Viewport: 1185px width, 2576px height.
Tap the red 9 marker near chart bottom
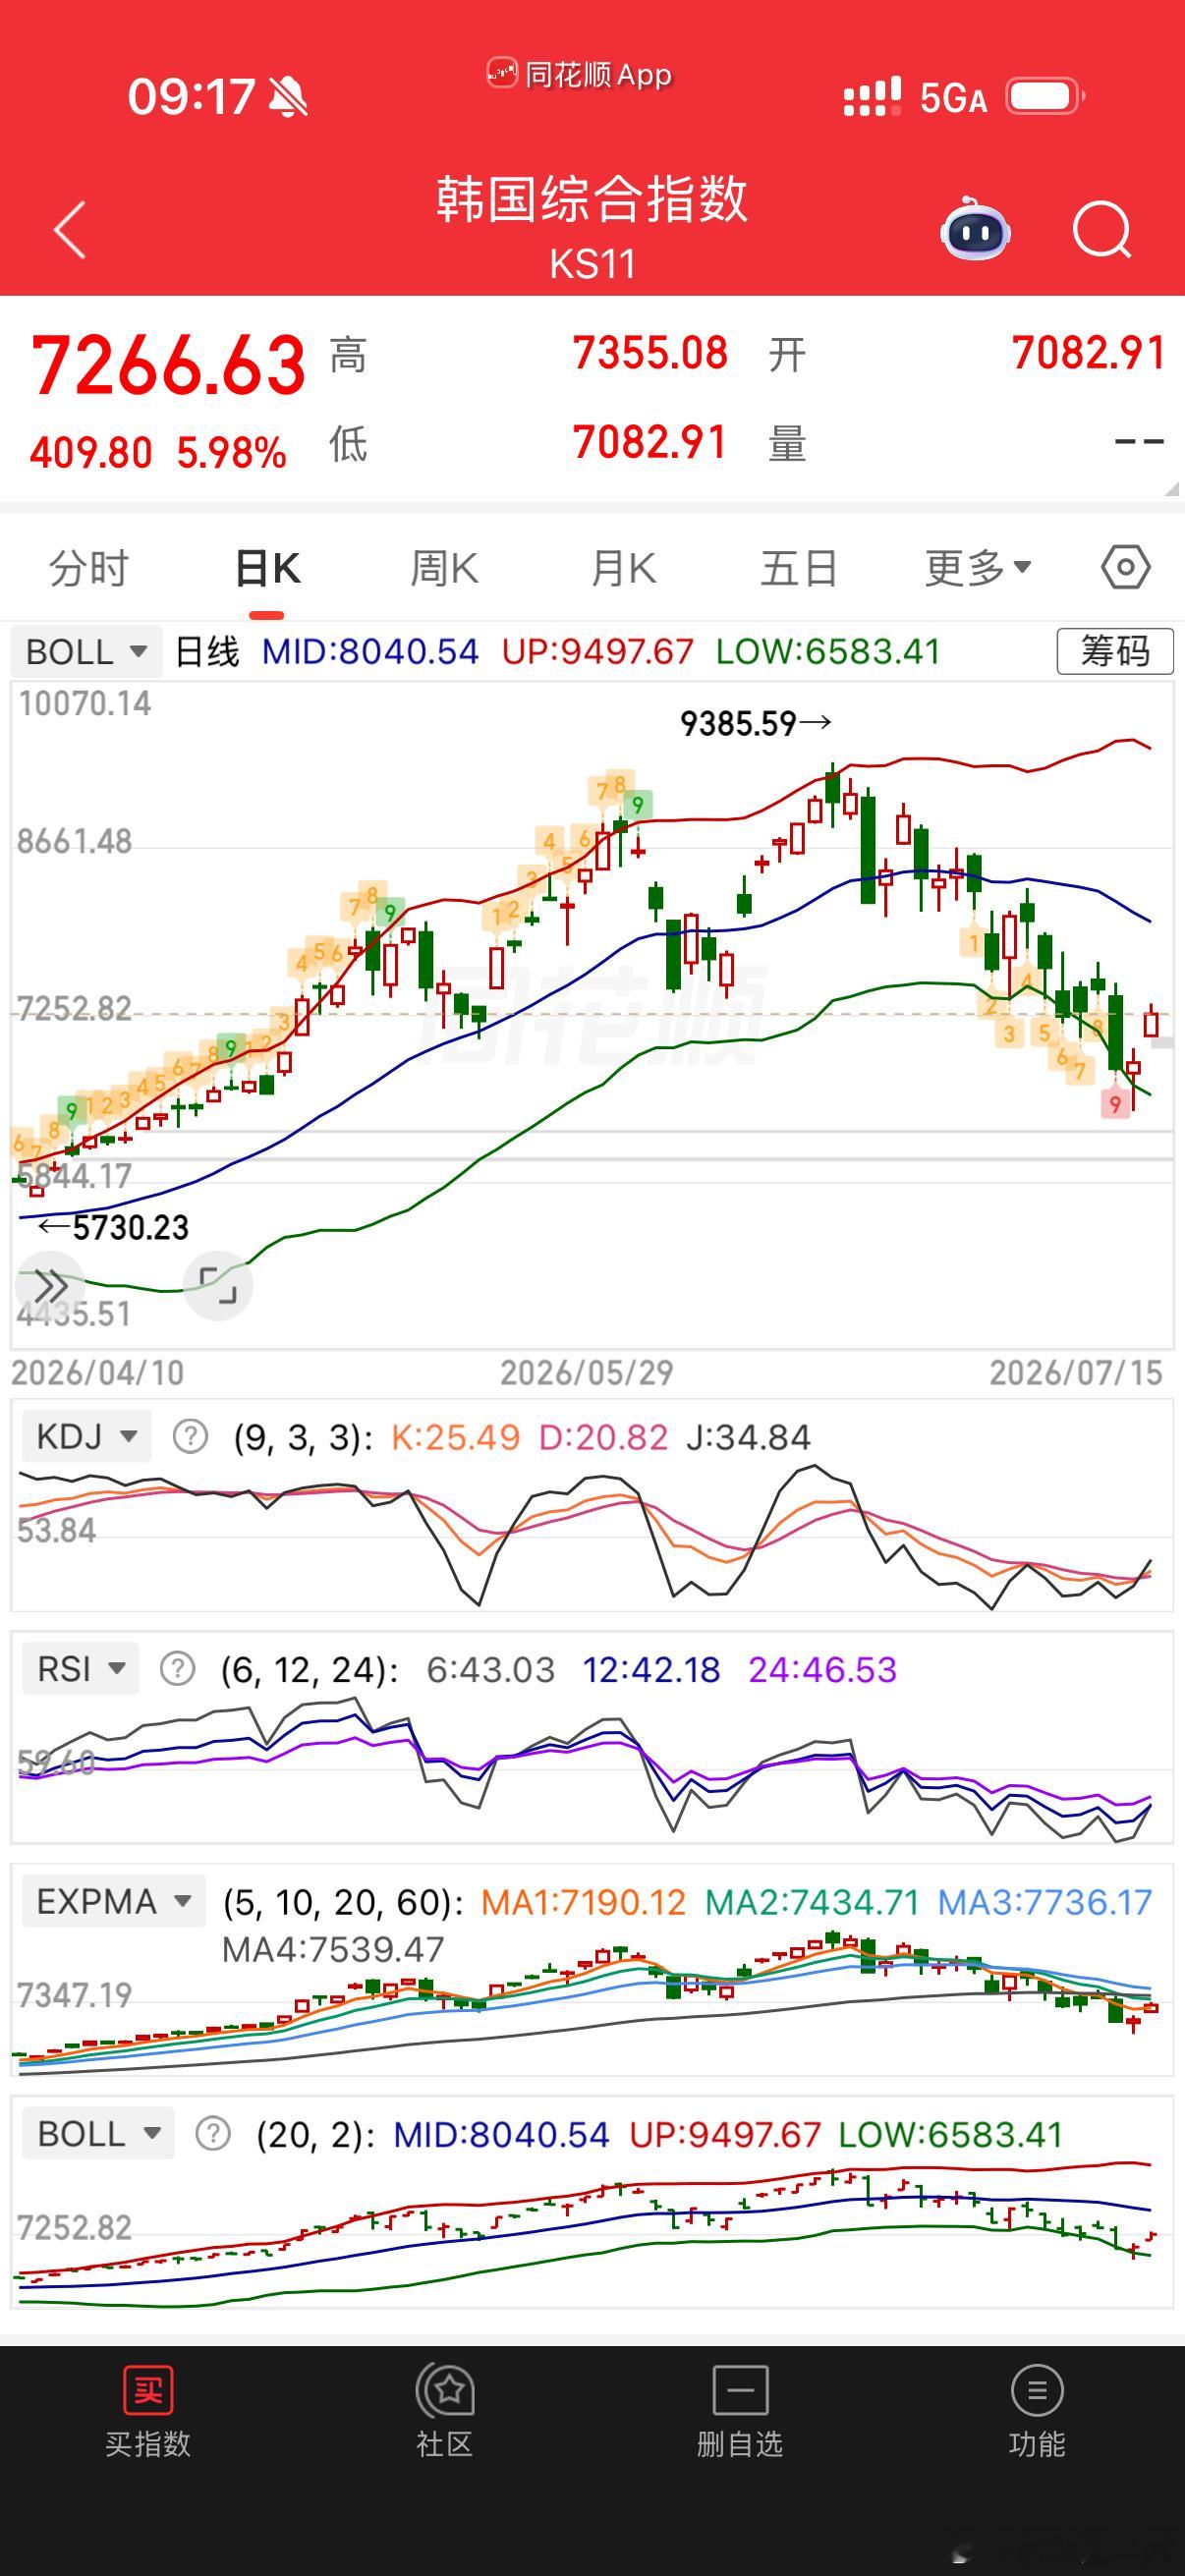point(1114,1105)
